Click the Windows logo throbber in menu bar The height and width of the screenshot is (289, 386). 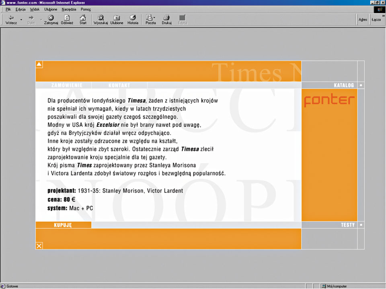[380, 10]
